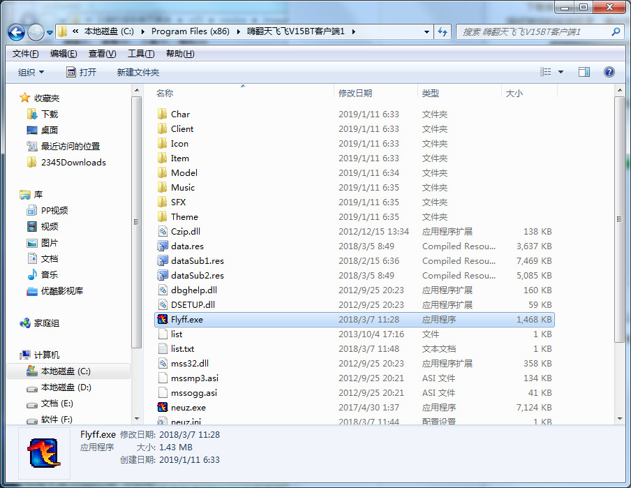The height and width of the screenshot is (488, 631).
Task: Open drive 本地磁盘 (D:)
Action: coord(66,387)
